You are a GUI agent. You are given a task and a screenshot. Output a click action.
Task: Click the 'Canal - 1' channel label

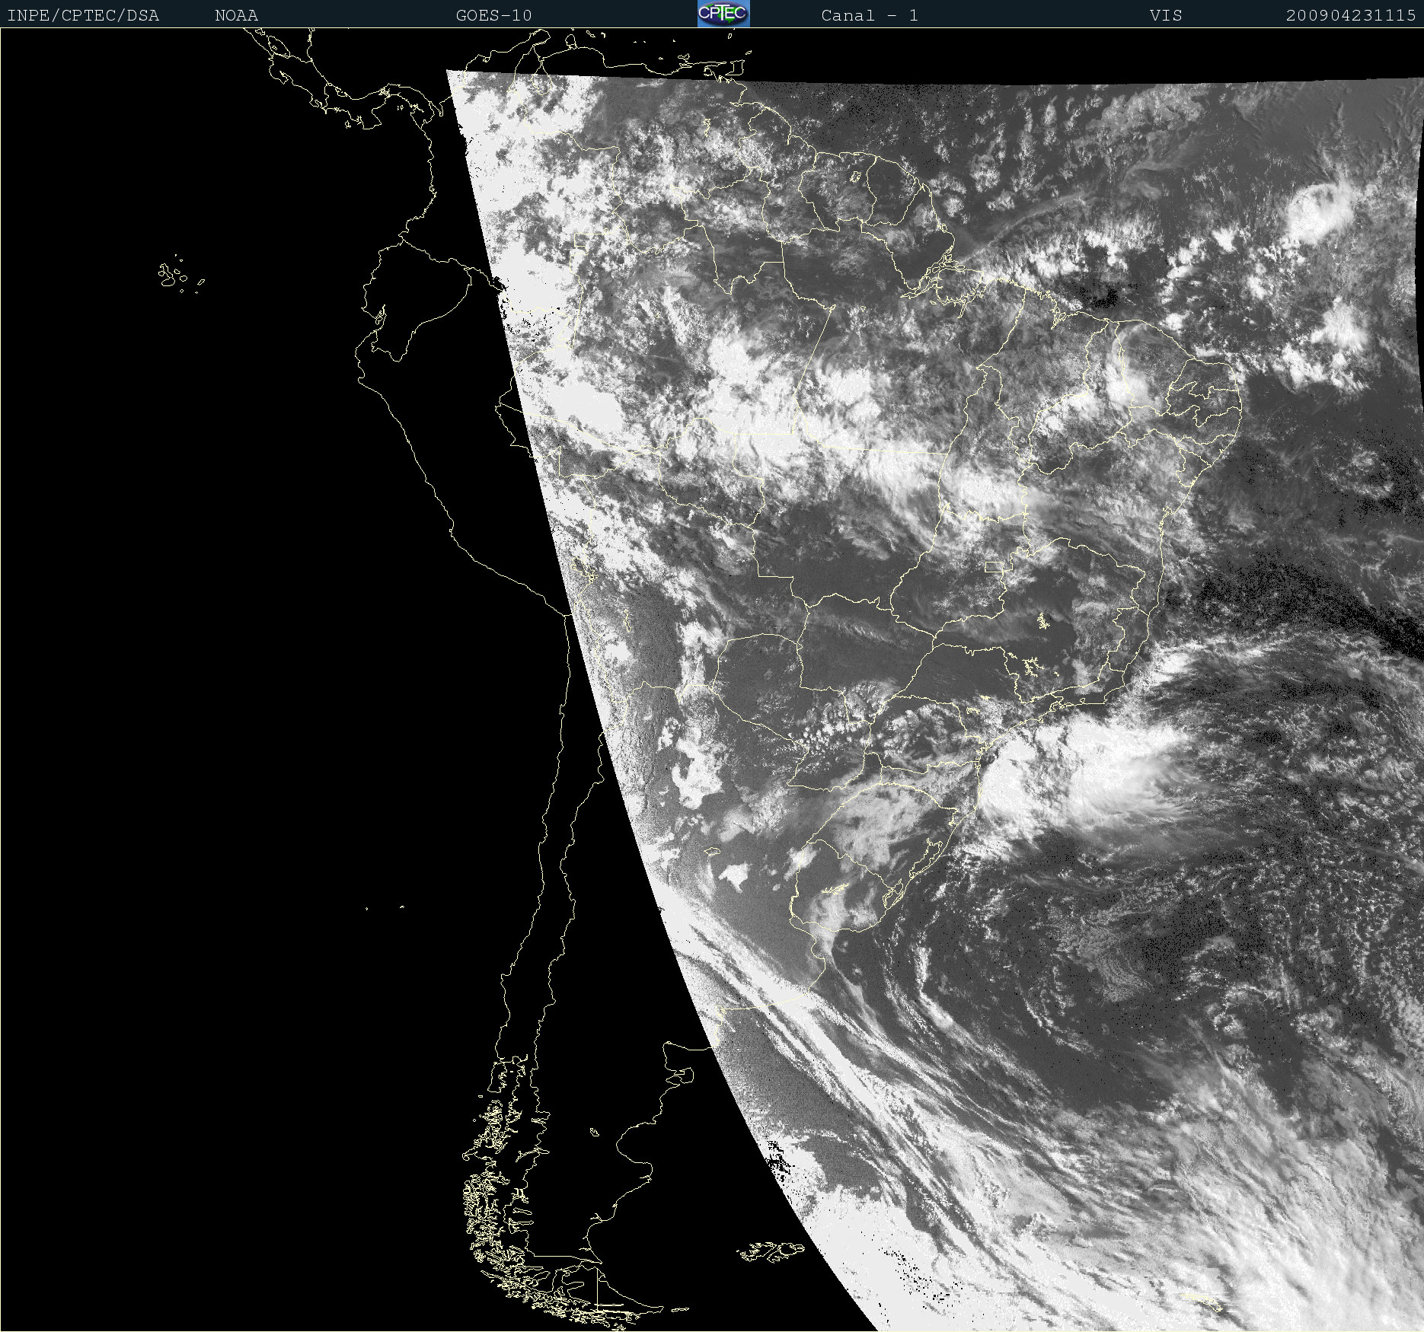[x=870, y=15]
